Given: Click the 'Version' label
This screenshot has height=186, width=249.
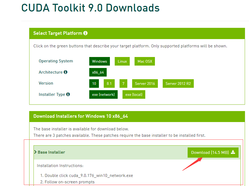Looking at the screenshot, I should click(46, 83).
